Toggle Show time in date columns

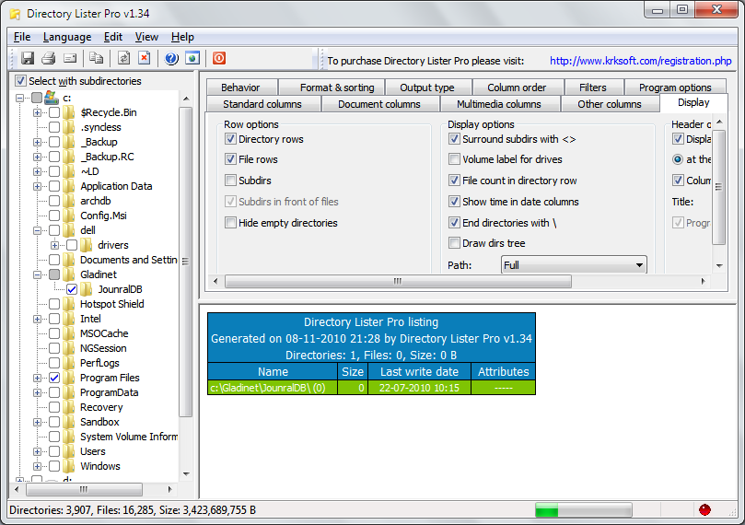pyautogui.click(x=454, y=202)
